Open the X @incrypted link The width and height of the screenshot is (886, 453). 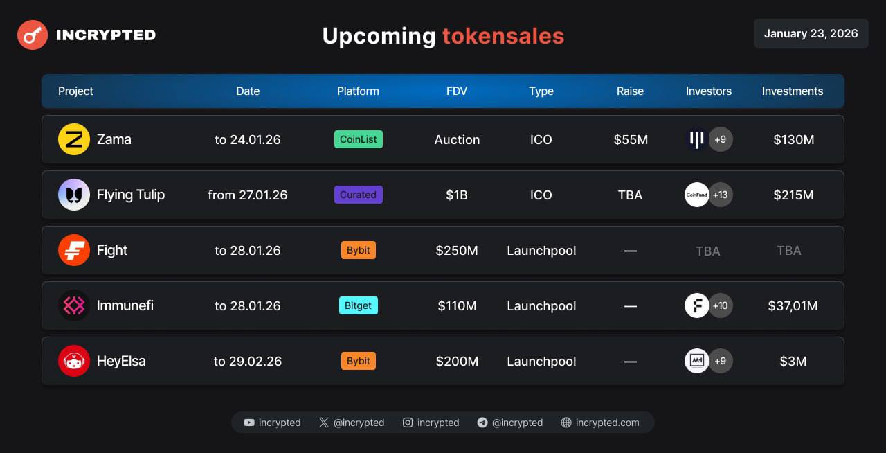point(352,423)
